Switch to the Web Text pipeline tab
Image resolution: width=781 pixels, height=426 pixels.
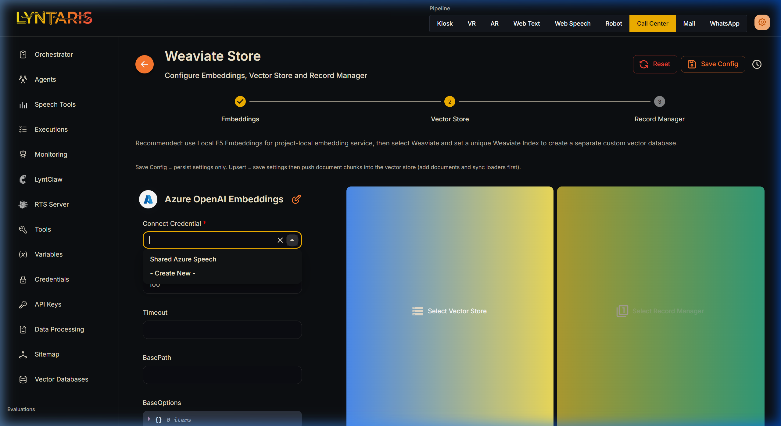[x=527, y=23]
